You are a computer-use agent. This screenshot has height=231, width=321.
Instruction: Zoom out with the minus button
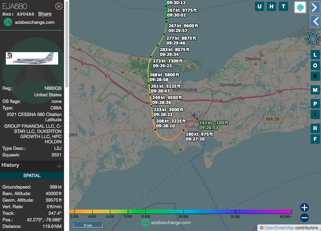pyautogui.click(x=304, y=218)
